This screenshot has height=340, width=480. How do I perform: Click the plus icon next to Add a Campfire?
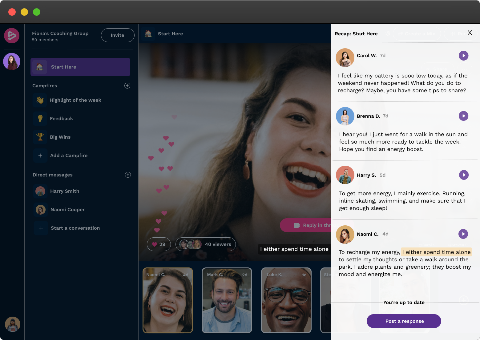40,156
